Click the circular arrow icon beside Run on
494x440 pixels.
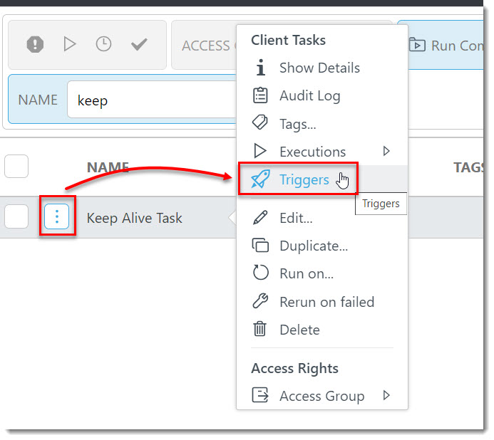[261, 273]
